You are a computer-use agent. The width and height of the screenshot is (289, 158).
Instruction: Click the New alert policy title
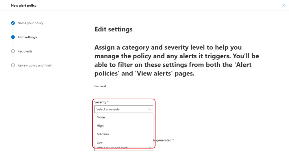24,5
